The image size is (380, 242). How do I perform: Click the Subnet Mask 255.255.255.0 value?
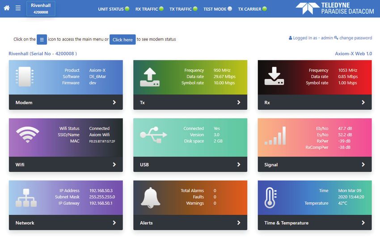[x=102, y=197]
